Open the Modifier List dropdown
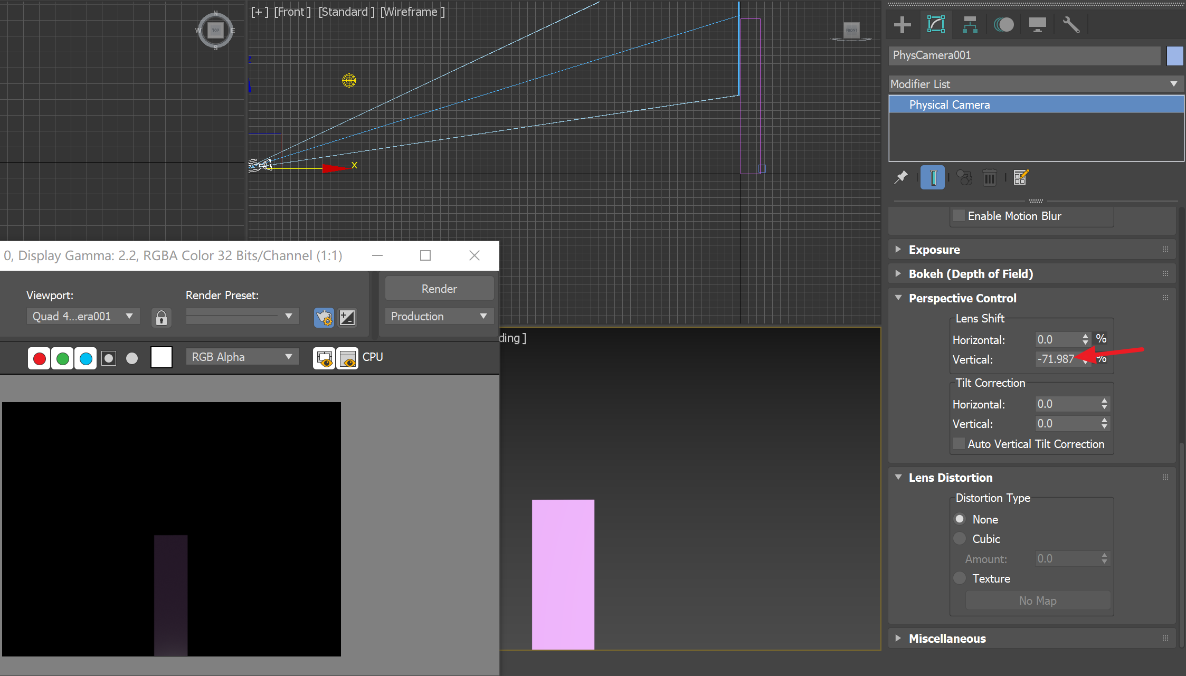Viewport: 1186px width, 676px height. click(1036, 84)
